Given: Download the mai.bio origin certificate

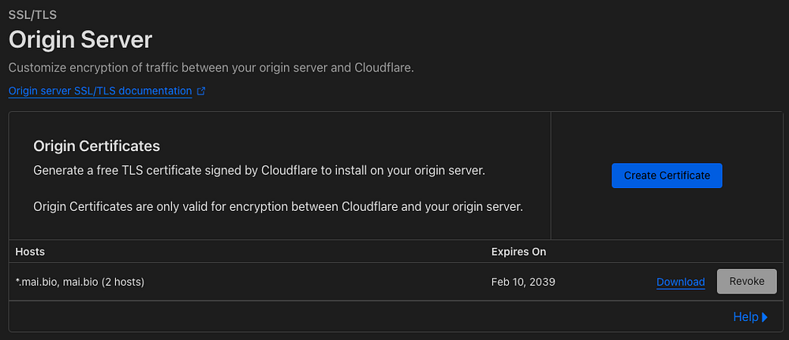Looking at the screenshot, I should click(x=680, y=282).
